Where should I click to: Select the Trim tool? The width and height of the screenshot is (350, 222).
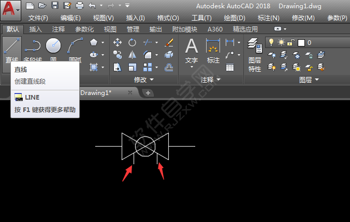148,42
